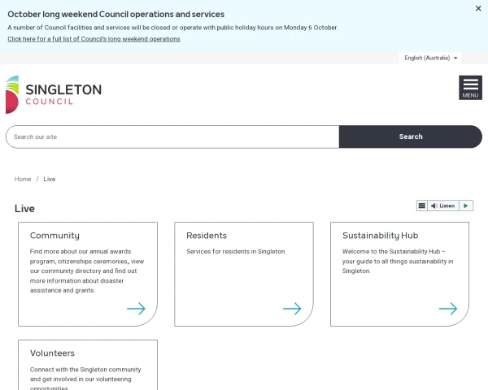Open the webReader options menu icon
The width and height of the screenshot is (488, 390).
pos(422,206)
